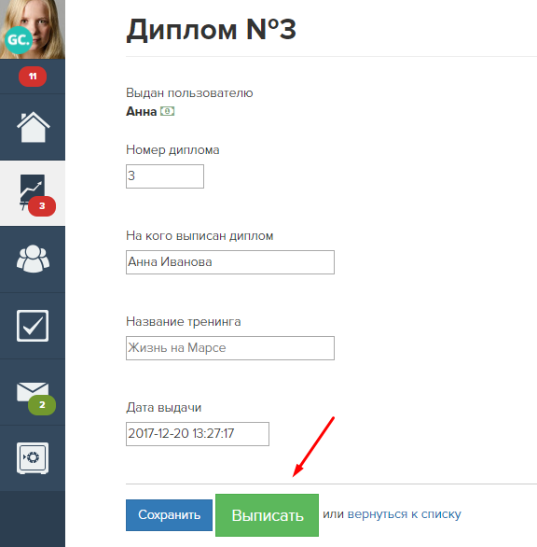Select the Название тренинга input field
The width and height of the screenshot is (537, 547).
(x=230, y=348)
